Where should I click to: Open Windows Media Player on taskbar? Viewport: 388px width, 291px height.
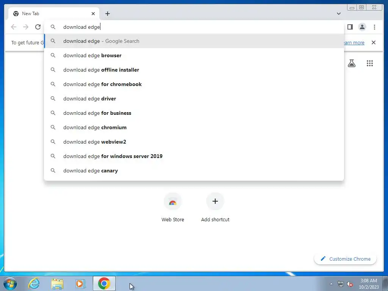click(80, 283)
